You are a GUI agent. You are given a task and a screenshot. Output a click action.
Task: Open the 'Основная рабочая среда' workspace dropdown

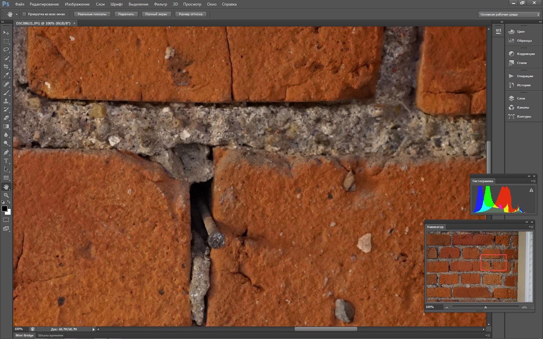coord(509,15)
